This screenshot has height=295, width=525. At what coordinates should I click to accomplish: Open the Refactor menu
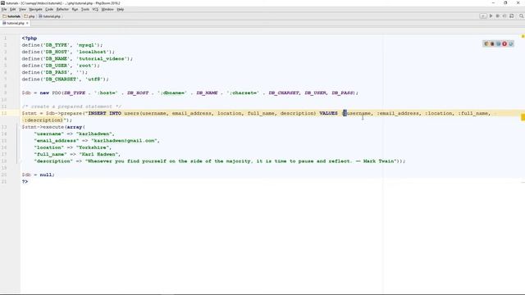click(x=62, y=9)
